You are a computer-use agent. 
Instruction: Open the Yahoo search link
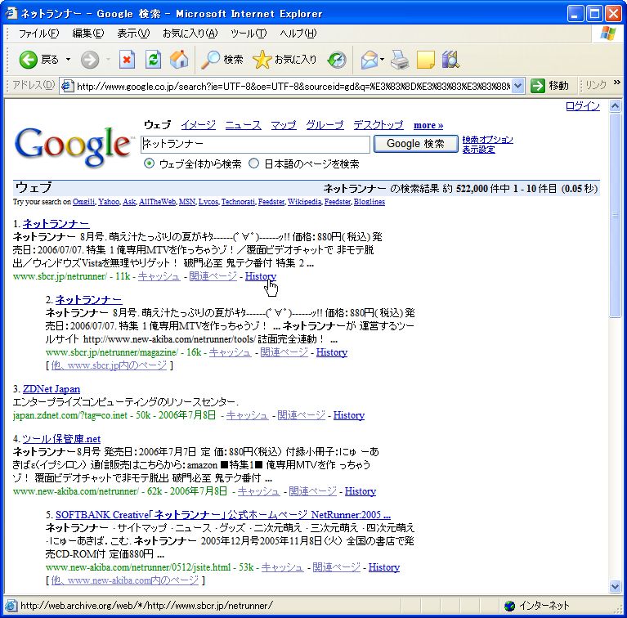(109, 201)
